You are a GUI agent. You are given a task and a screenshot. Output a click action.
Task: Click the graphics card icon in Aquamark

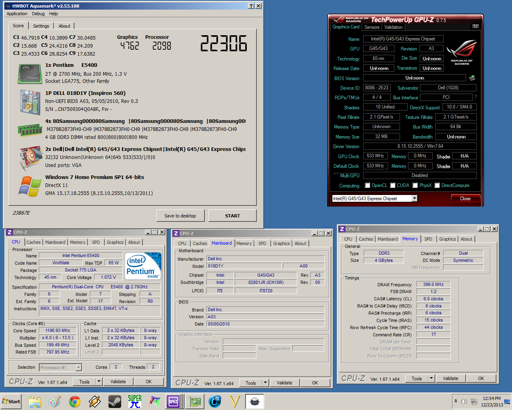click(x=30, y=158)
